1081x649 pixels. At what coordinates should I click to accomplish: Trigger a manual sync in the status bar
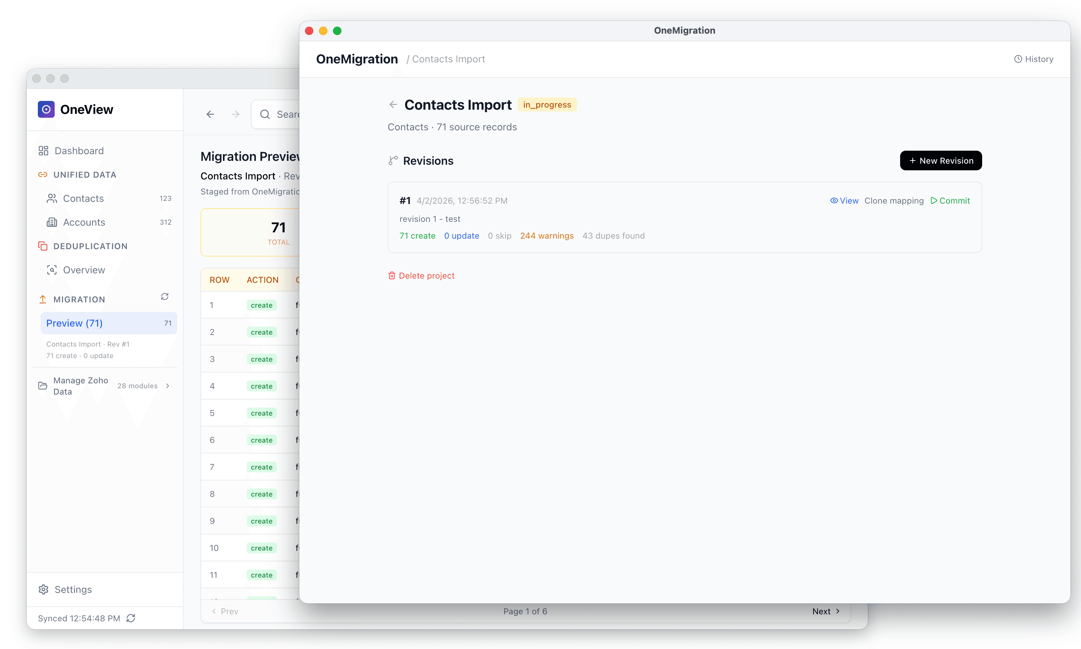tap(131, 618)
